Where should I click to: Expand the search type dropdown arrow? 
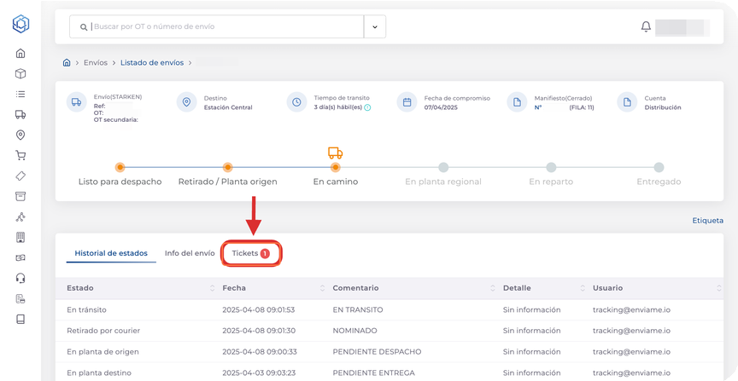coord(374,27)
